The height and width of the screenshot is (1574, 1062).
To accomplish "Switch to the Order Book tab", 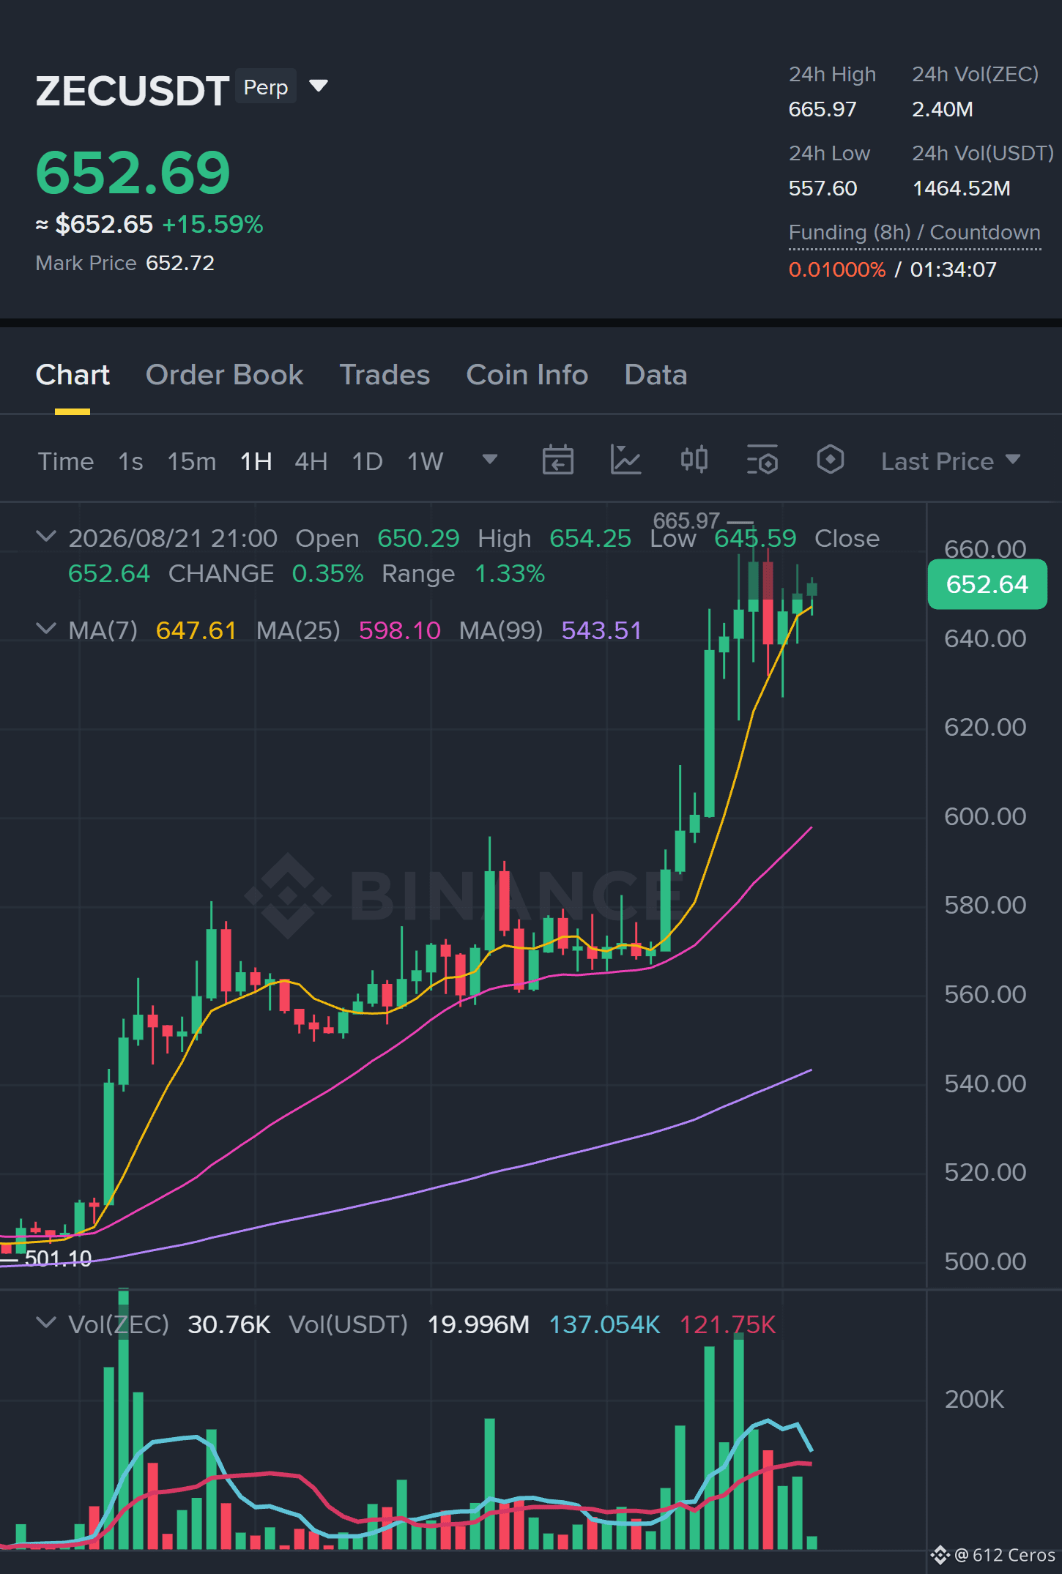I will 224,375.
